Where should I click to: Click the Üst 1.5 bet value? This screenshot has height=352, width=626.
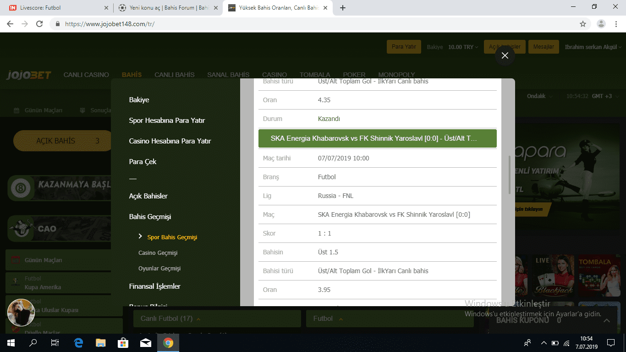328,252
